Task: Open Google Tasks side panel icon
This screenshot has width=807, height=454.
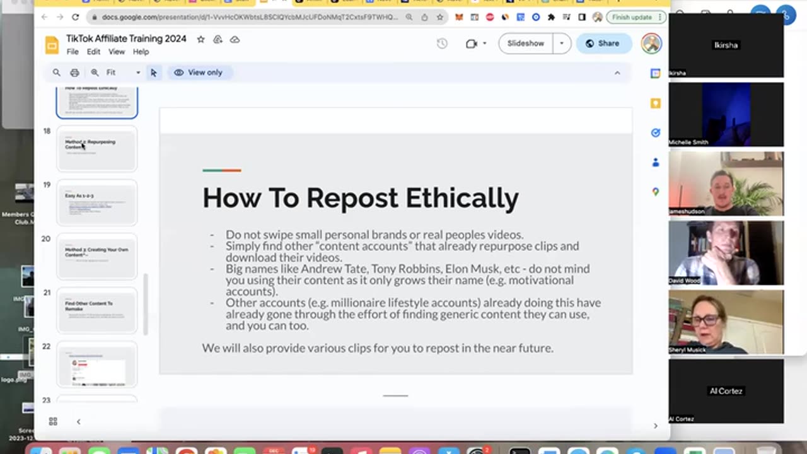Action: (x=656, y=132)
